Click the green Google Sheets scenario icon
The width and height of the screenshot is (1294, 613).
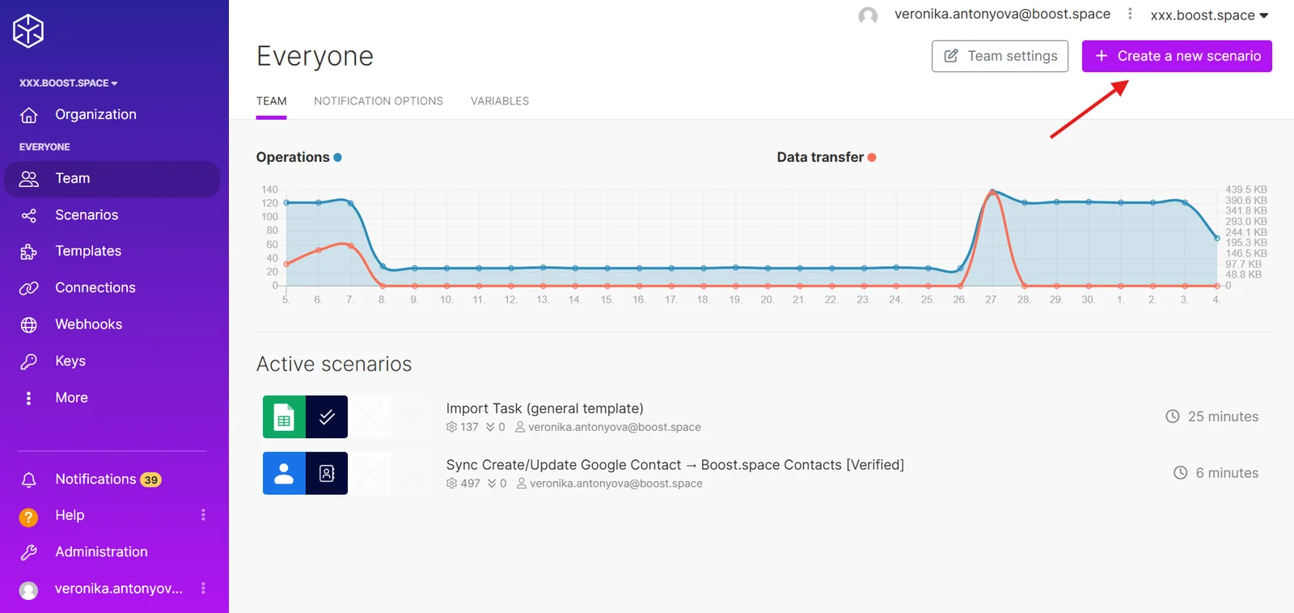point(284,416)
